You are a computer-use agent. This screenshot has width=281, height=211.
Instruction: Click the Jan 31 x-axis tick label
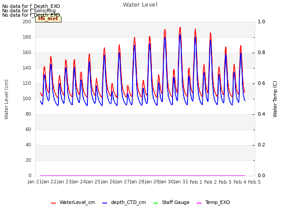[181, 182]
